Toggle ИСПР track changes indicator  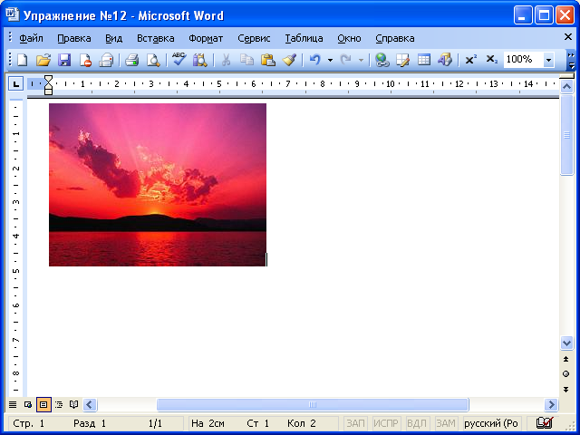pyautogui.click(x=386, y=423)
